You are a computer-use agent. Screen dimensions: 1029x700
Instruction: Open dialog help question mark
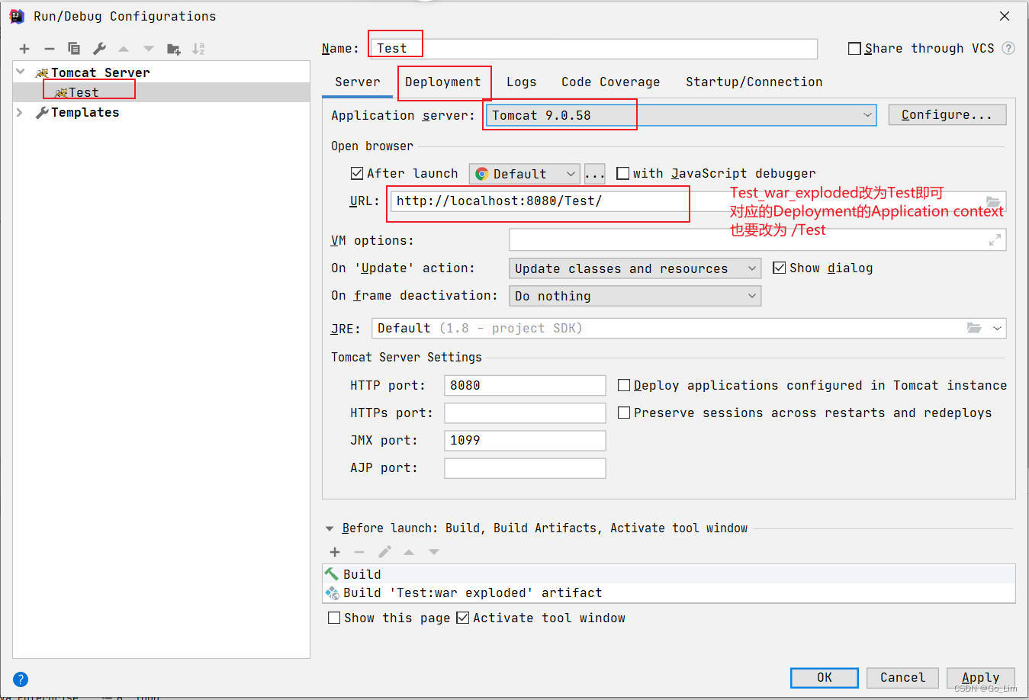coord(21,679)
